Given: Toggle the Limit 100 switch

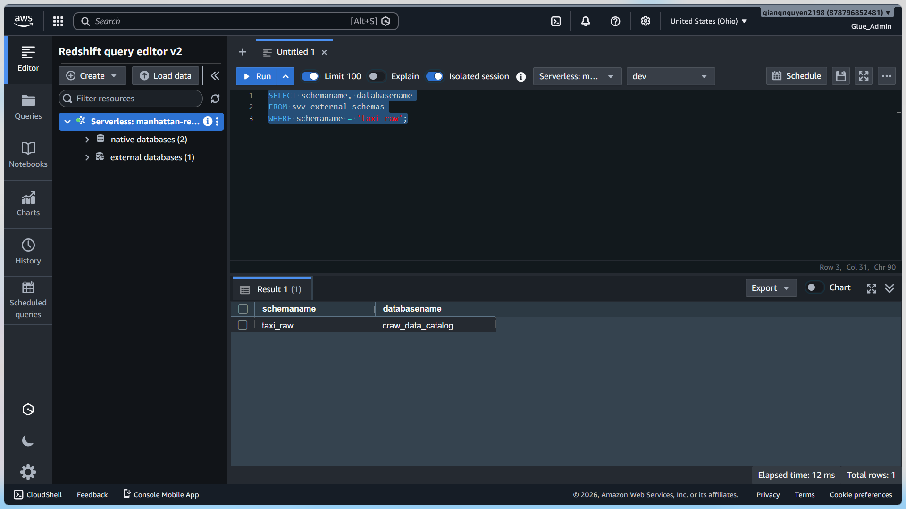Looking at the screenshot, I should [310, 76].
